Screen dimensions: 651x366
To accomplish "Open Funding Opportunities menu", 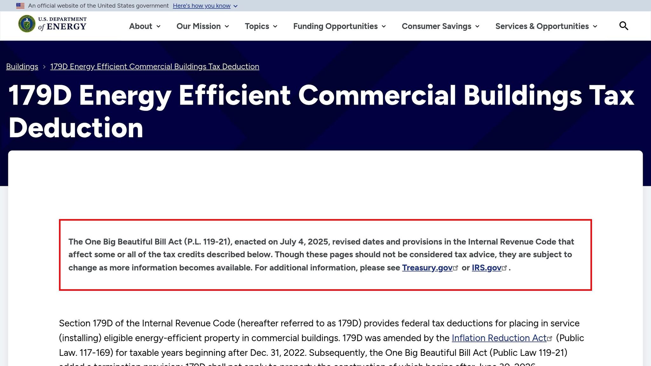I will click(x=339, y=26).
